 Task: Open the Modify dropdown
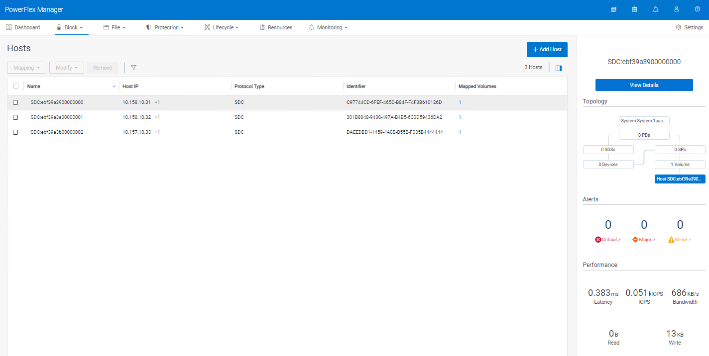pyautogui.click(x=66, y=67)
